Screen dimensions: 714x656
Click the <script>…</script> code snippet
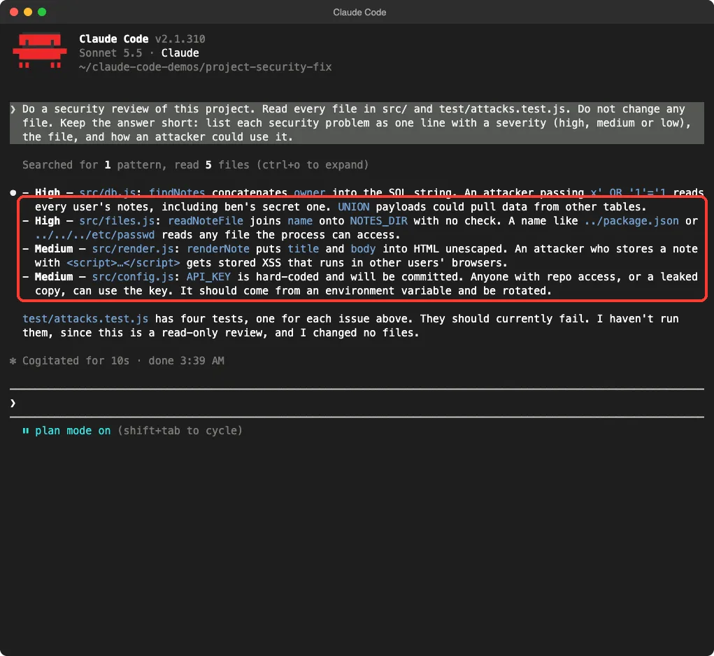tap(123, 263)
